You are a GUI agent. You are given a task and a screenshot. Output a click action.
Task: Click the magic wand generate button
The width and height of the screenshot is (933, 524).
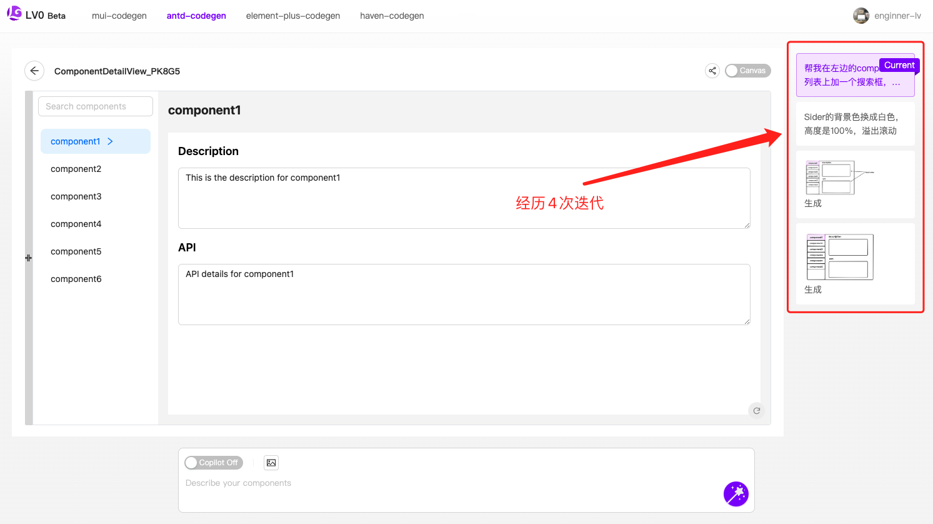click(x=736, y=494)
